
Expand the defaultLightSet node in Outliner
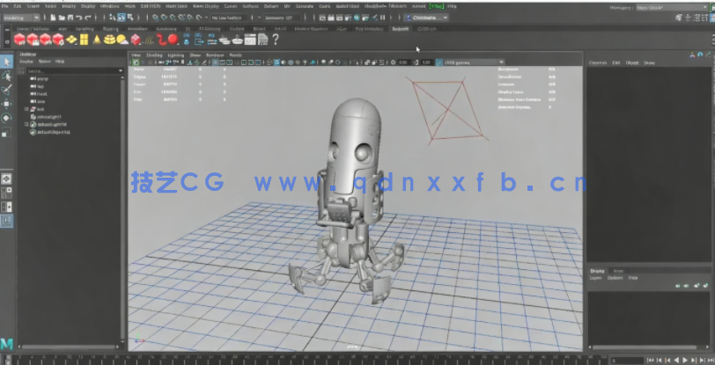(x=26, y=124)
